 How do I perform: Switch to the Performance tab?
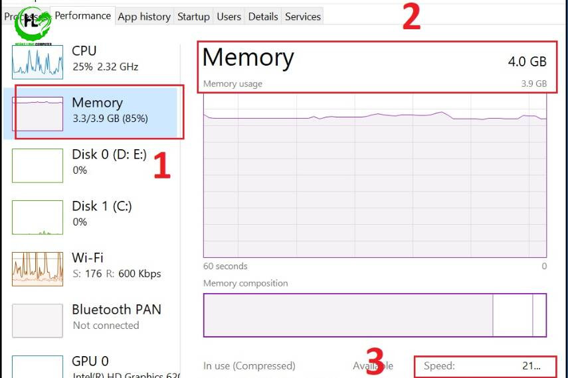[x=82, y=16]
